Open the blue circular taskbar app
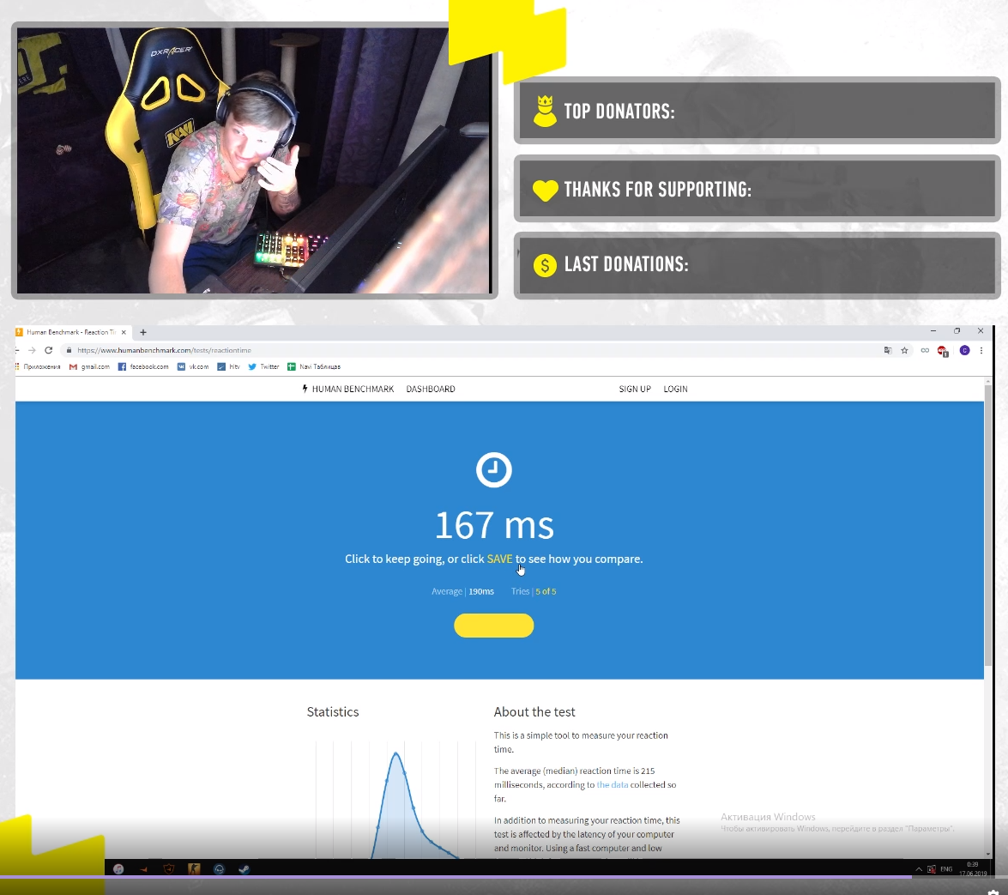1008x895 pixels. coord(220,869)
